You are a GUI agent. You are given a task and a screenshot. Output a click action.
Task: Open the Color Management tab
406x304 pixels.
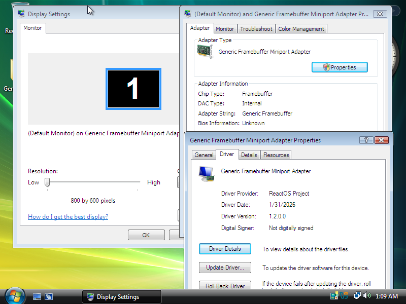coord(301,29)
